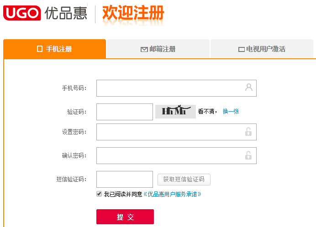Image resolution: width=316 pixels, height=227 pixels.
Task: Click the UGO red logo
Action: tap(22, 13)
